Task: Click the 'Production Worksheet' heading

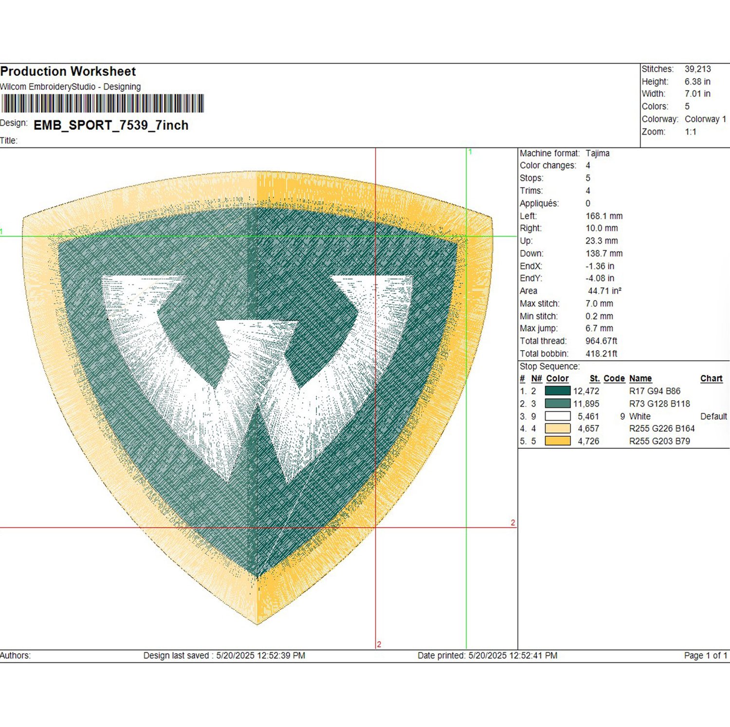Action: pos(68,71)
